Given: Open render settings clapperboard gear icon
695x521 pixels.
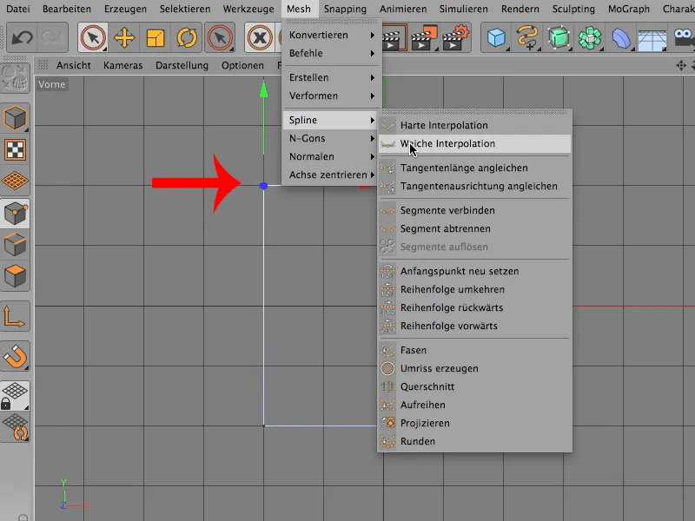Looking at the screenshot, I should pyautogui.click(x=455, y=38).
